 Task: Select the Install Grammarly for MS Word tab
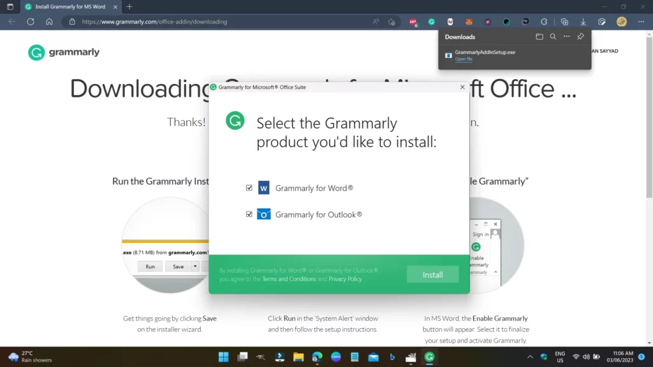[70, 6]
